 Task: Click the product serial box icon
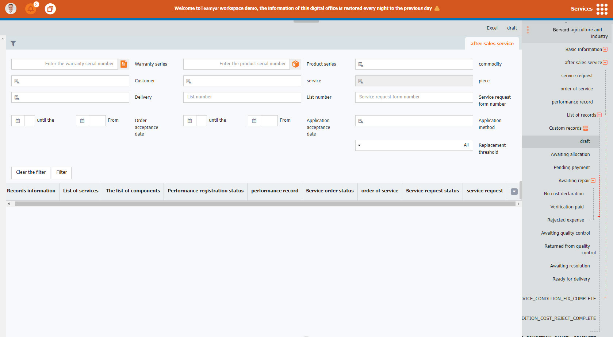(x=296, y=64)
